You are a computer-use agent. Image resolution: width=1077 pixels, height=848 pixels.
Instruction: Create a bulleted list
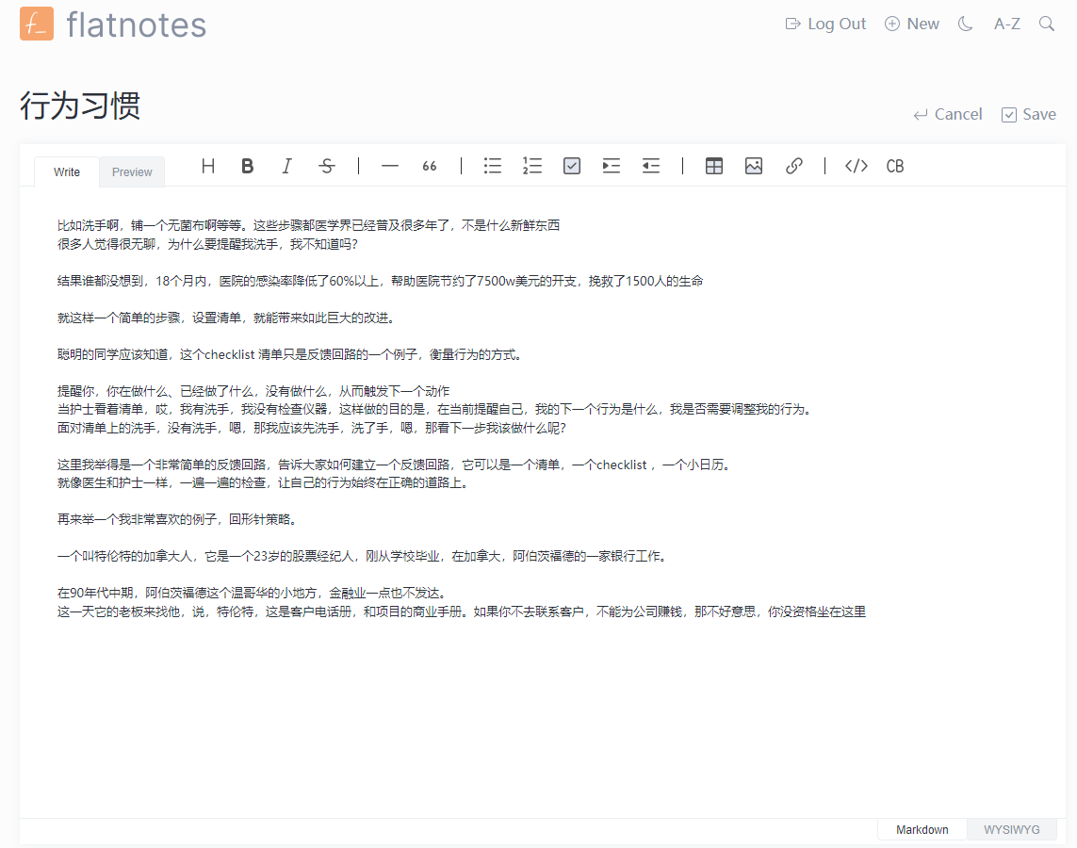492,166
